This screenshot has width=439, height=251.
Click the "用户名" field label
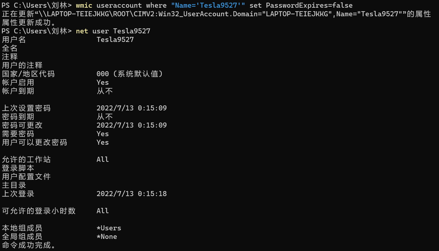[x=14, y=40]
